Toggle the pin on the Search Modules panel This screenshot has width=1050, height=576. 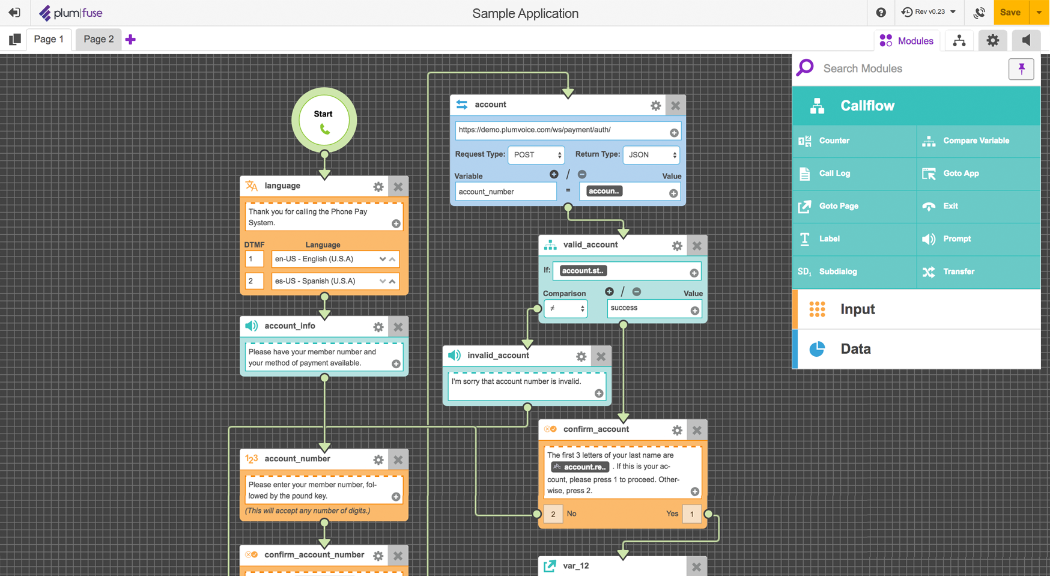pos(1021,68)
